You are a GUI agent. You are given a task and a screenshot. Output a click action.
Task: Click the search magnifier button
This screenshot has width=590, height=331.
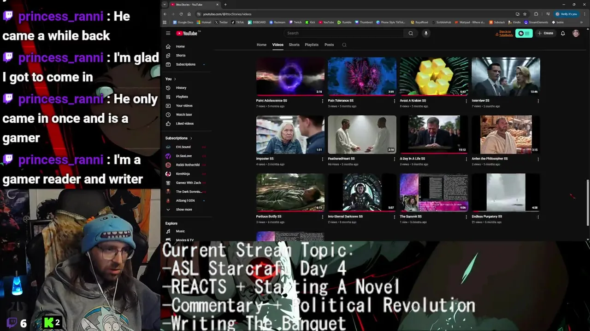(x=411, y=33)
